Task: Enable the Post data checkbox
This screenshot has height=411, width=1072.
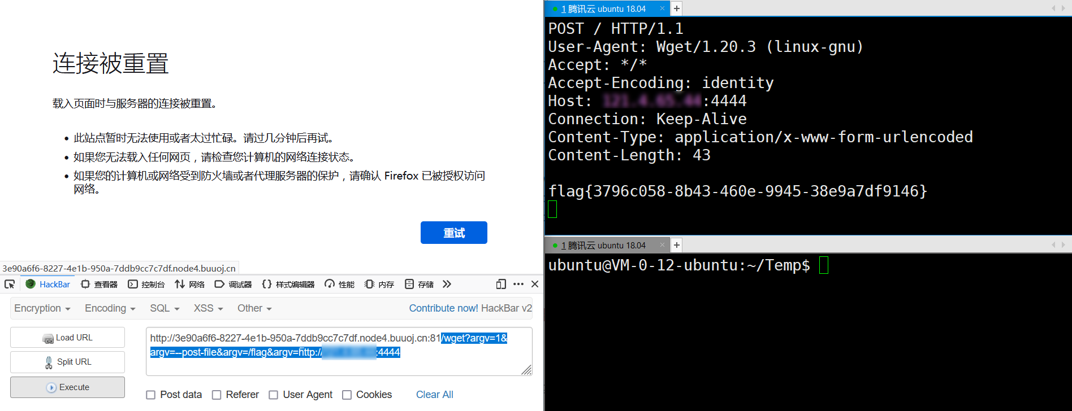Action: coord(151,395)
